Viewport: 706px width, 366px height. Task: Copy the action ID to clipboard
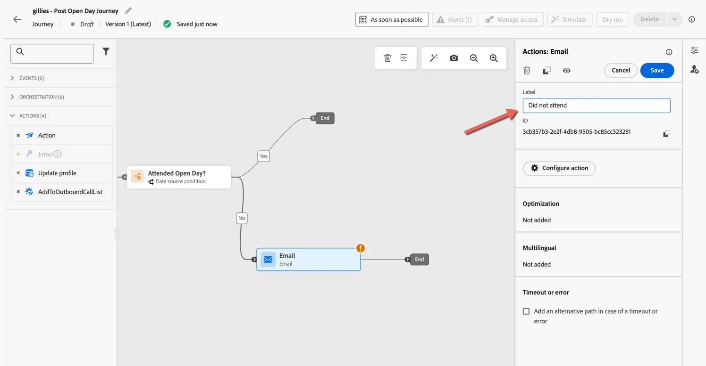[x=666, y=134]
